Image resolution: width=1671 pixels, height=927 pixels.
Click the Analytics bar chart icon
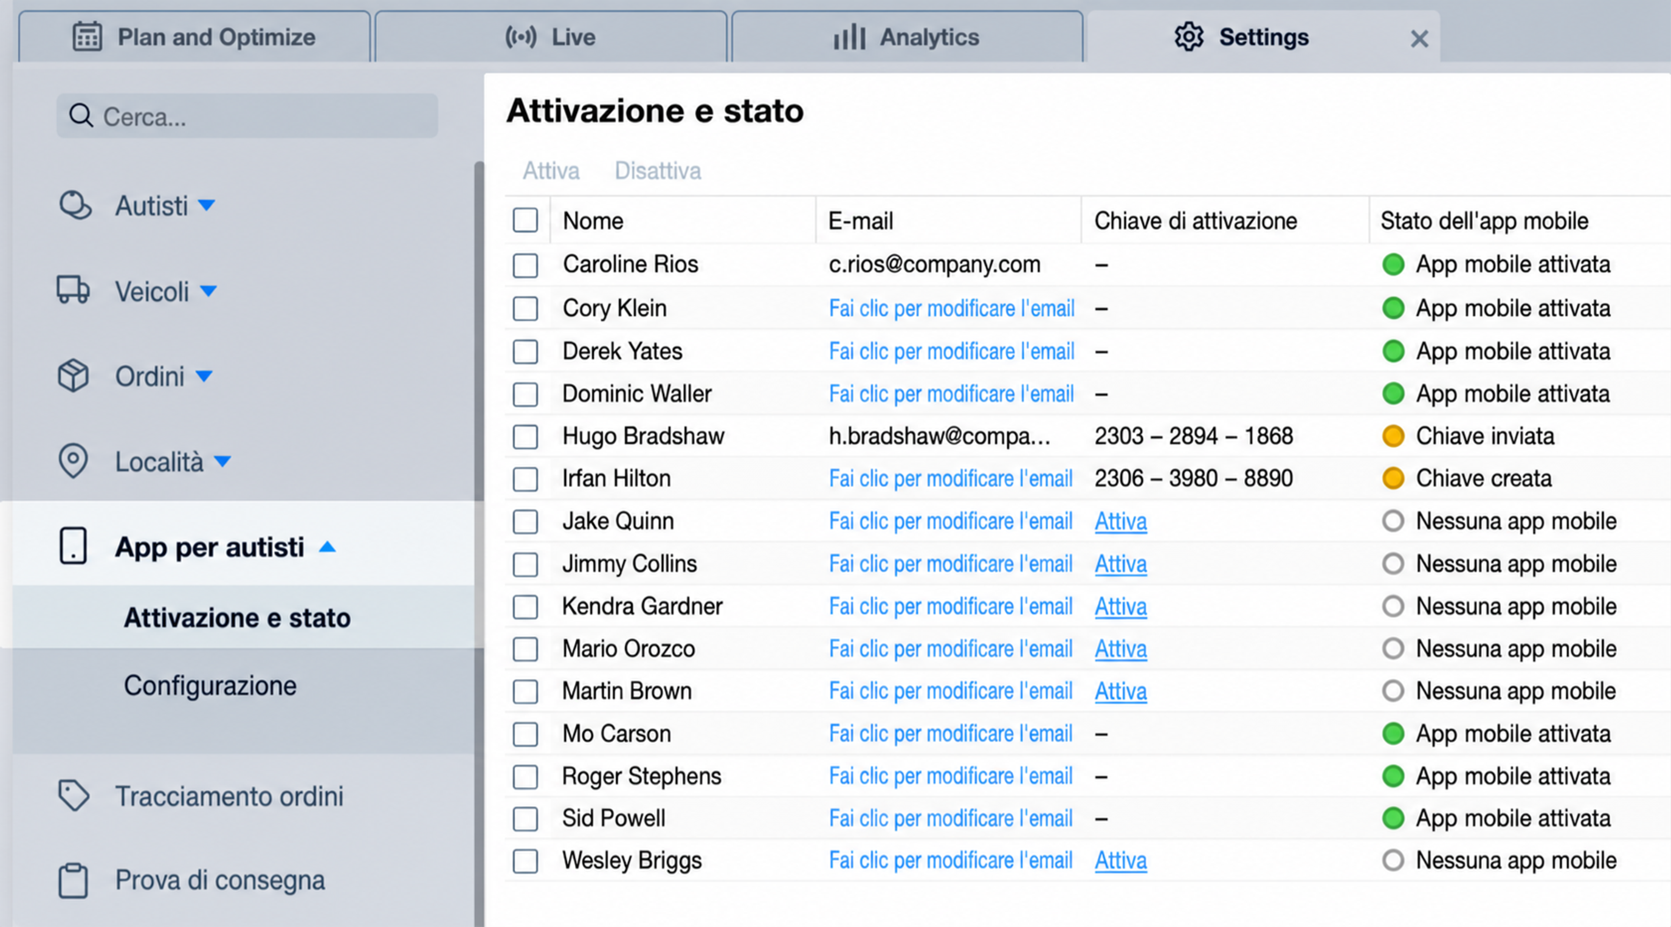pyautogui.click(x=850, y=37)
